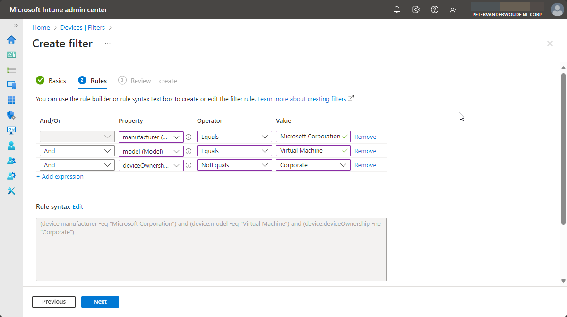Open the Settings gear in header
567x317 pixels.
coord(416,9)
